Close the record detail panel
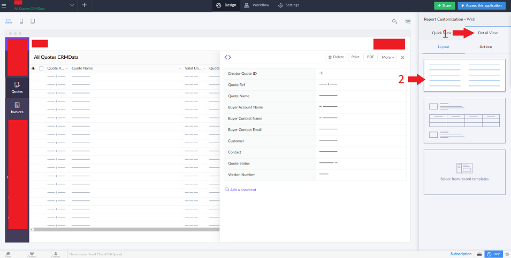The width and height of the screenshot is (511, 258). point(402,57)
